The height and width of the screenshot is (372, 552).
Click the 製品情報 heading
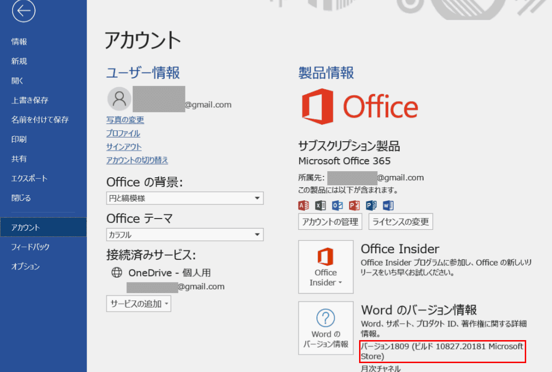pyautogui.click(x=326, y=73)
